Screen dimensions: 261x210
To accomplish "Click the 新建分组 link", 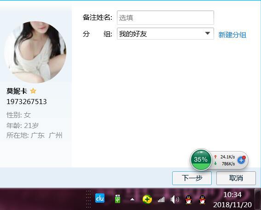I will 232,35.
